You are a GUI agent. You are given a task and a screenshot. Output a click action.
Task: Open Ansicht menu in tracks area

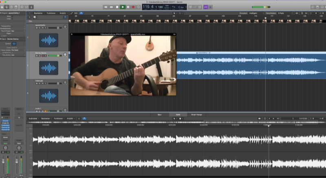pos(63,13)
